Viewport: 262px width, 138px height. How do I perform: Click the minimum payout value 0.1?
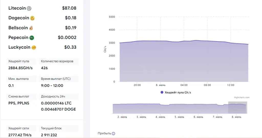click(x=11, y=86)
